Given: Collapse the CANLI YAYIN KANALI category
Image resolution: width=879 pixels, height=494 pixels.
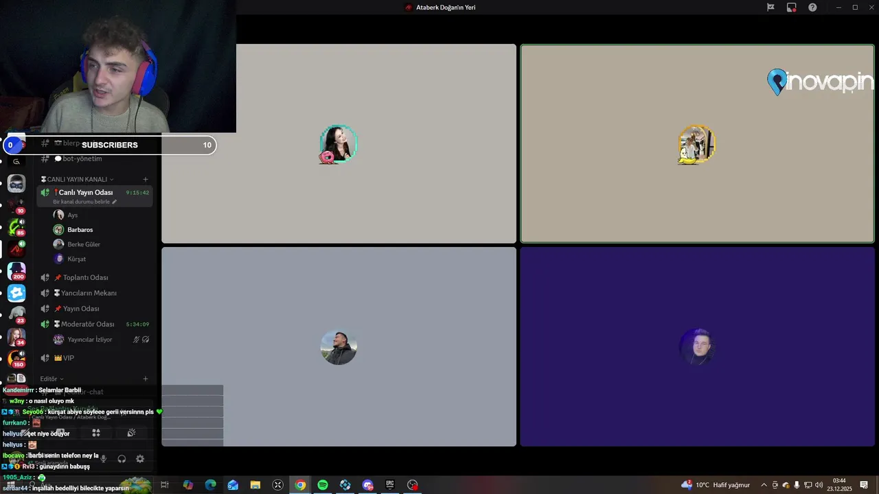Looking at the screenshot, I should coord(78,180).
